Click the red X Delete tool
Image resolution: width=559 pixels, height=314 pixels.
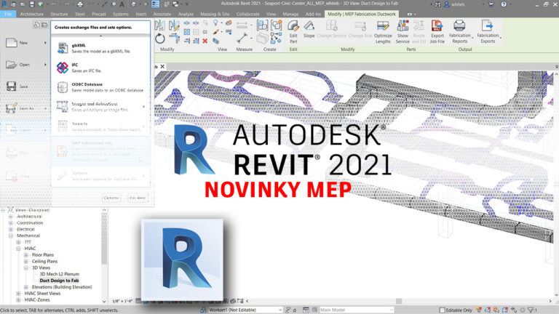[x=205, y=41]
